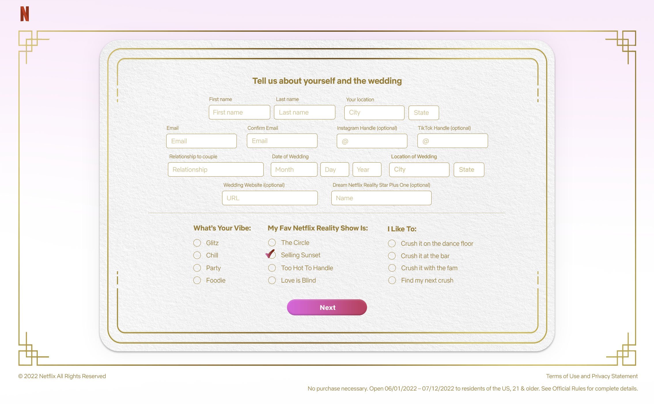
Task: Click 'My Fav Netflix Reality Show Is:' heading
Action: tap(318, 228)
